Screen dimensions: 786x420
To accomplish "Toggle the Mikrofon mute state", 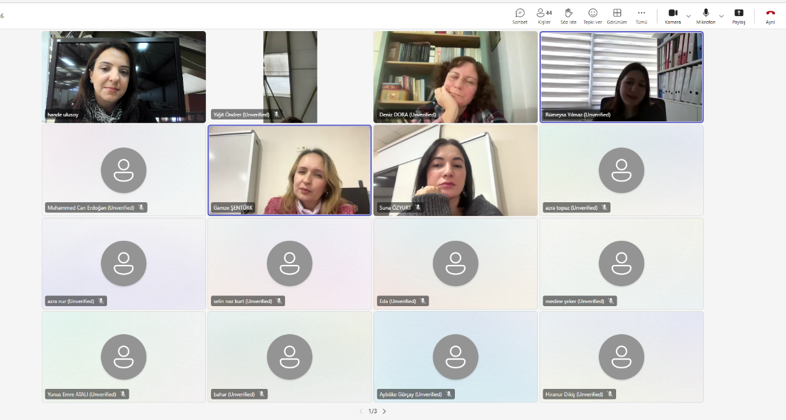I will 706,16.
